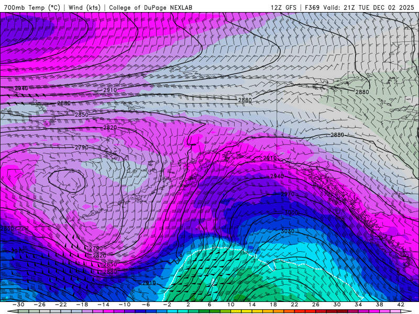Screen dimensions: 419x314
Task: Click the 2970 height contour label
Action: 288,194
